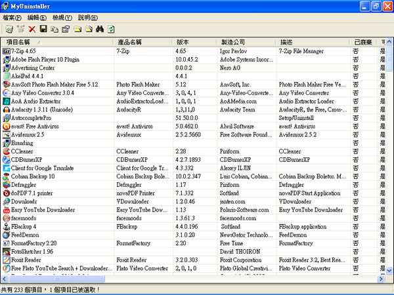The image size is (394, 295).
Task: Select the AutocompletePro entry
Action: pyautogui.click(x=31, y=118)
